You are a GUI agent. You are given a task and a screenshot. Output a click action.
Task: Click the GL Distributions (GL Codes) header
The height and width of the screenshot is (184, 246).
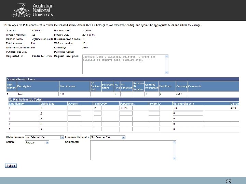pyautogui.click(x=124, y=99)
